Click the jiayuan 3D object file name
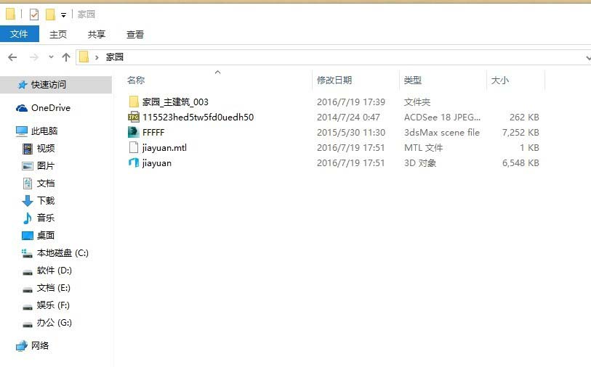The image size is (591, 367). pyautogui.click(x=157, y=163)
